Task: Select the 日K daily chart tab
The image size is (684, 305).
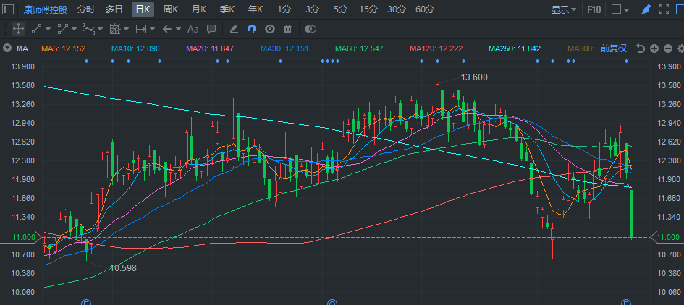Action: (x=143, y=9)
